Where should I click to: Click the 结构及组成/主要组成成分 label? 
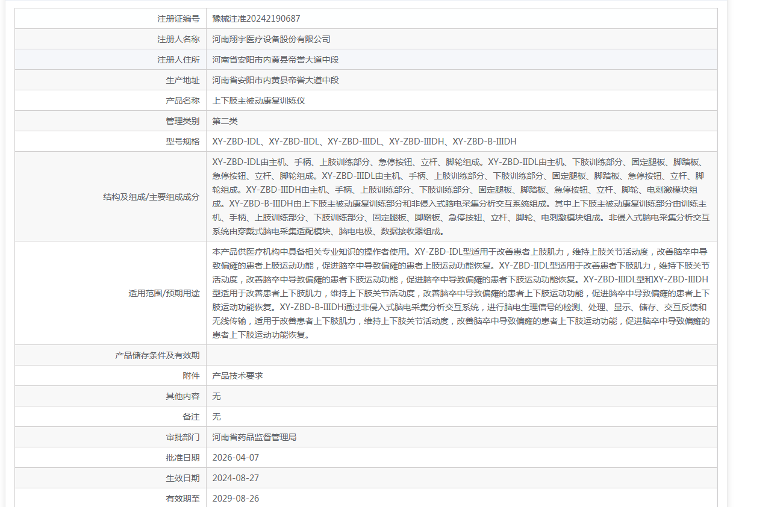tap(151, 196)
